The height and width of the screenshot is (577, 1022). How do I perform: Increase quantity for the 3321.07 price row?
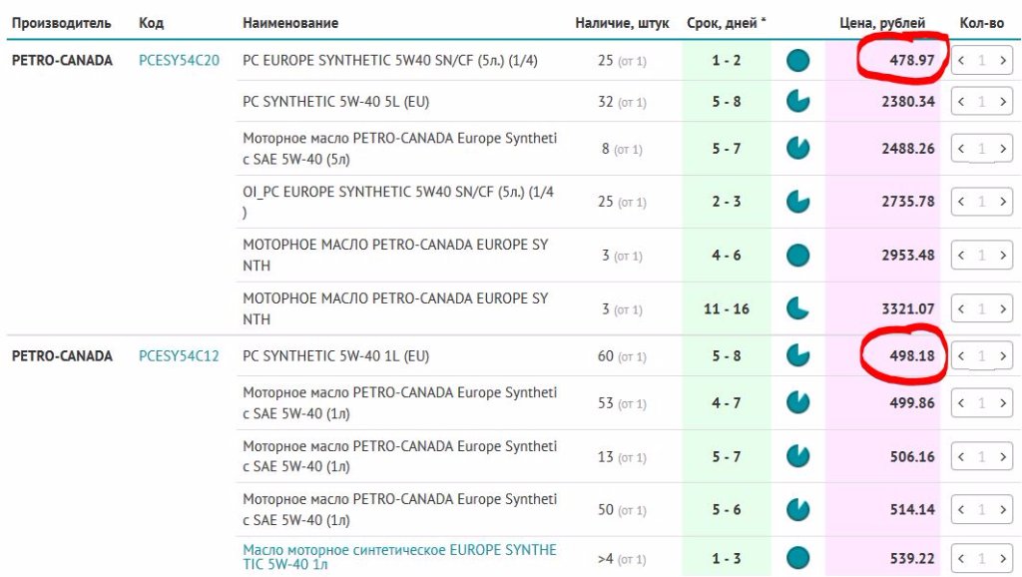click(1003, 308)
